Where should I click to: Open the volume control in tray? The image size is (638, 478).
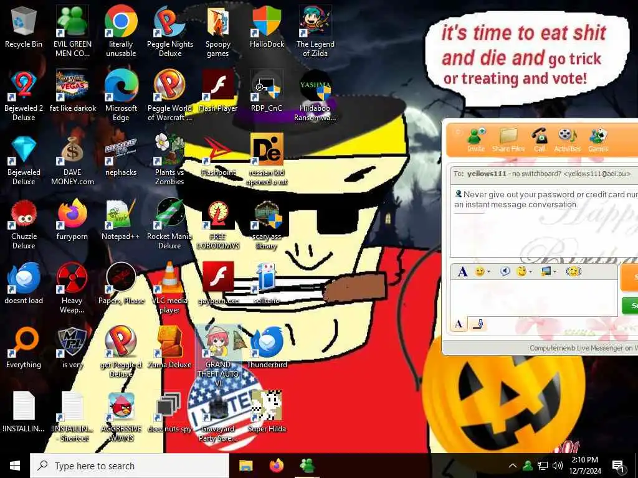(x=558, y=466)
